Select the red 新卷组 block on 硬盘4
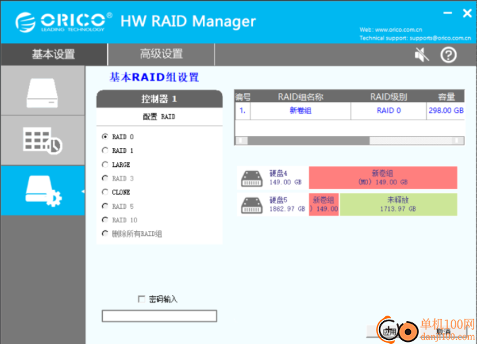Viewport: 477px width, 344px height. (x=383, y=178)
